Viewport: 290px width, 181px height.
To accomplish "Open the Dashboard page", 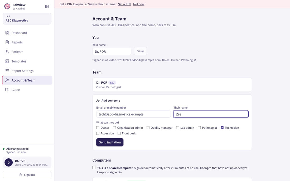I will pyautogui.click(x=27, y=33).
